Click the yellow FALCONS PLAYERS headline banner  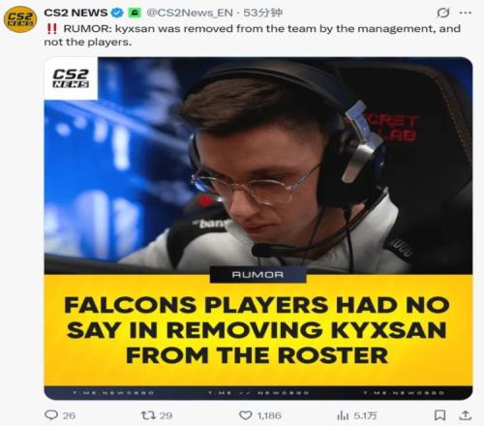tap(258, 330)
